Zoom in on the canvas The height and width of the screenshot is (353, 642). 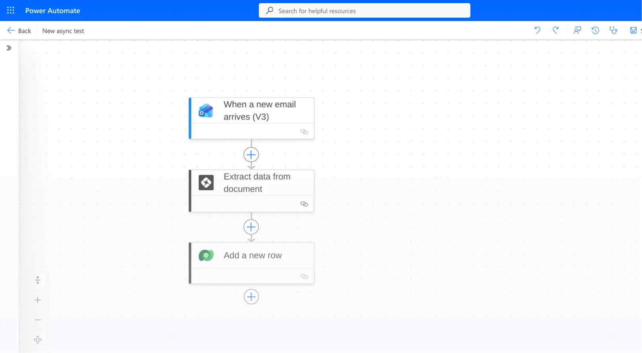click(38, 300)
